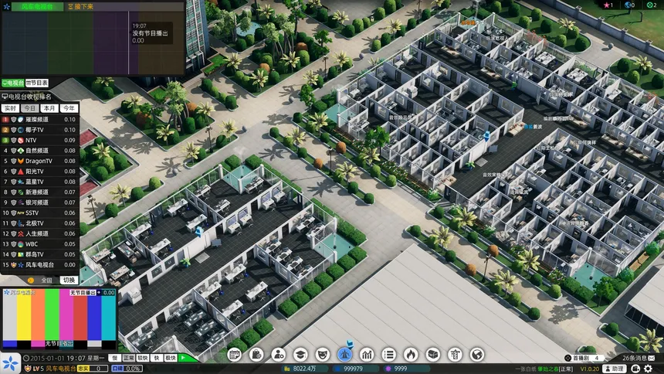The height and width of the screenshot is (374, 664).
Task: Open the theater mask artists icon
Action: tap(322, 355)
